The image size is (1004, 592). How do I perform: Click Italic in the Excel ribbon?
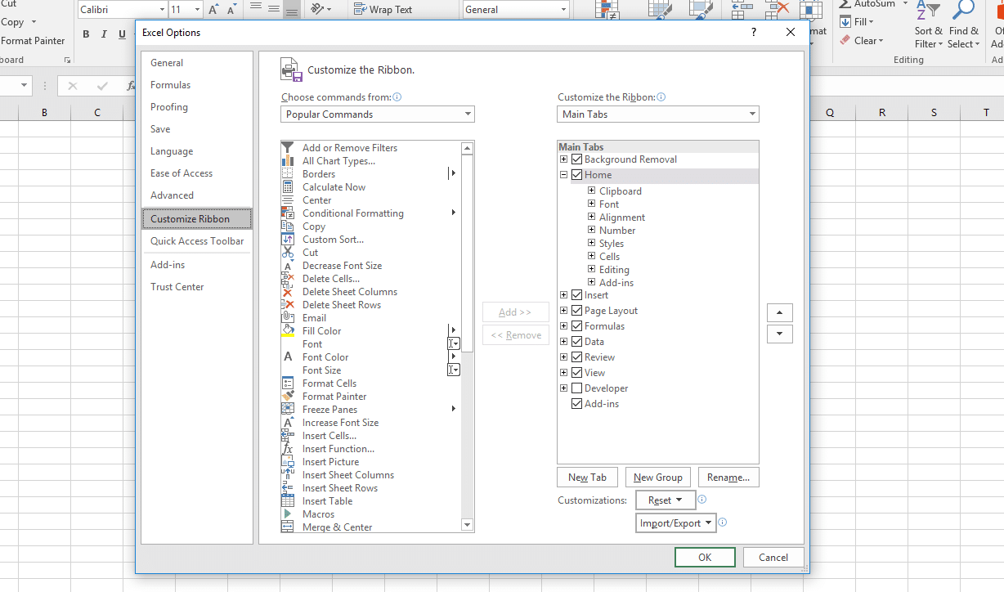(x=104, y=34)
